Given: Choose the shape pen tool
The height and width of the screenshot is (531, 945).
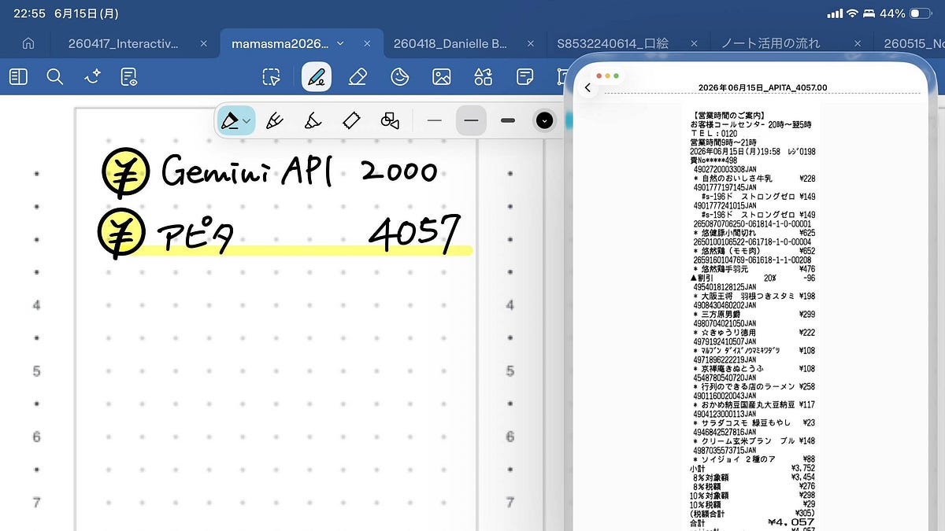Looking at the screenshot, I should 390,120.
